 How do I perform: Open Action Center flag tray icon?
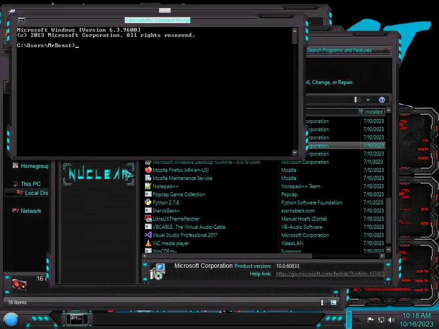pyautogui.click(x=370, y=320)
